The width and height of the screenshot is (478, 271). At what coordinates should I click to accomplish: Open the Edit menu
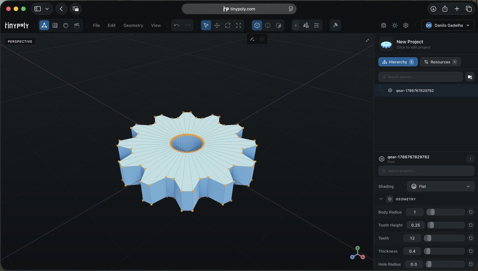tap(112, 25)
